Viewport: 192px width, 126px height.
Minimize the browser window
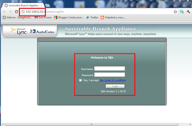pos(174,1)
